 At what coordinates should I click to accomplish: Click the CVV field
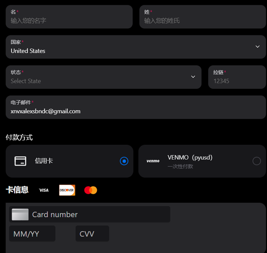(x=92, y=234)
